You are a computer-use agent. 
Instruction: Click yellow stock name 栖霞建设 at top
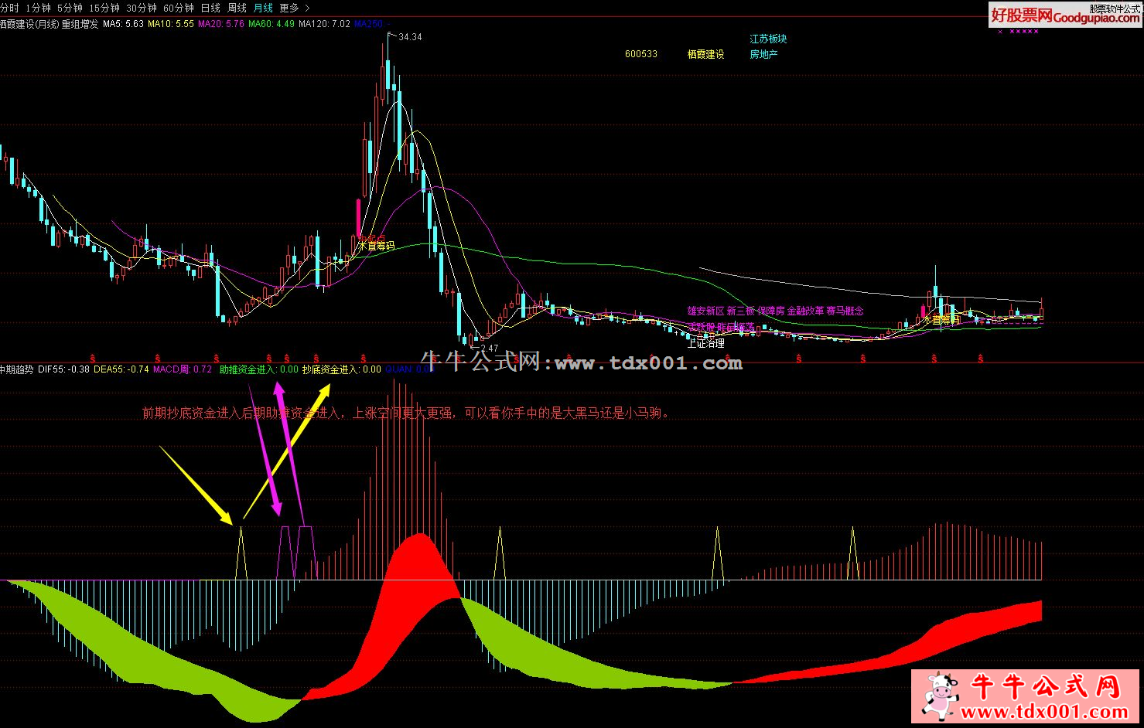(706, 54)
